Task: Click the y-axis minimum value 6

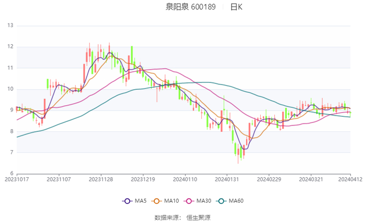Action: [11, 174]
